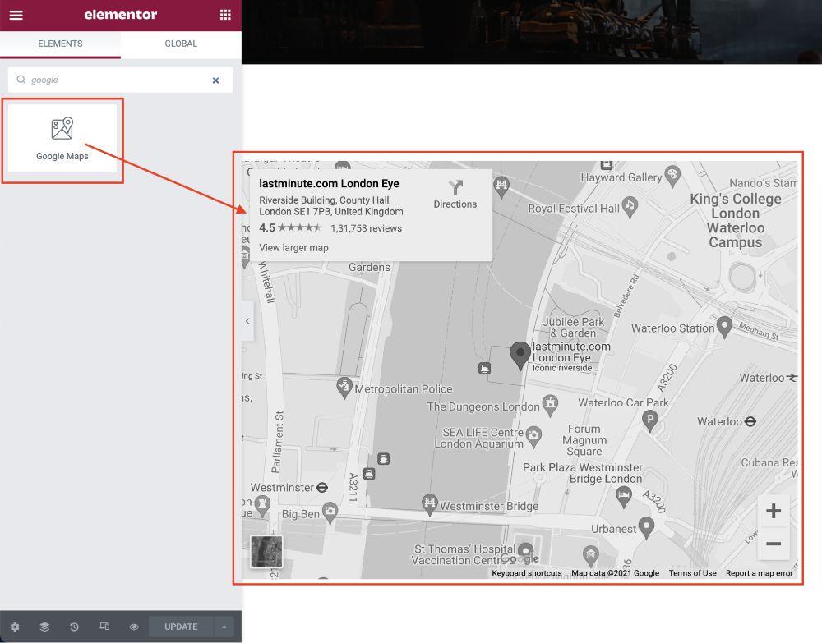Click King's College London Waterloo Campus label

point(736,220)
